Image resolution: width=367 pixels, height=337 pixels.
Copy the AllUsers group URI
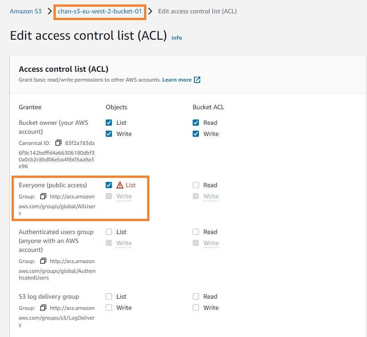[x=43, y=196]
